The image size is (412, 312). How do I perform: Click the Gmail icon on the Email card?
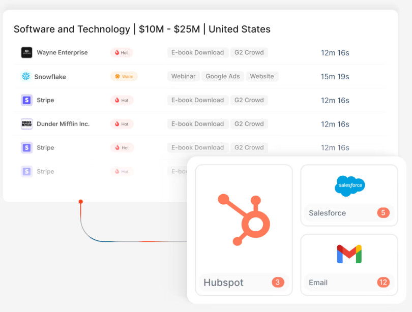pyautogui.click(x=349, y=254)
